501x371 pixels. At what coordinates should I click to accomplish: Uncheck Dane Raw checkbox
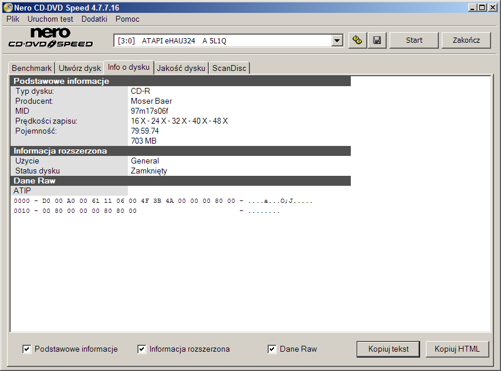tap(272, 349)
